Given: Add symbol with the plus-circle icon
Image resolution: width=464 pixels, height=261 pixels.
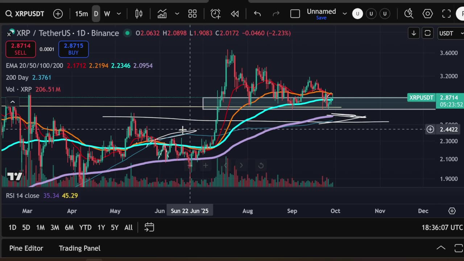Looking at the screenshot, I should pyautogui.click(x=58, y=14).
